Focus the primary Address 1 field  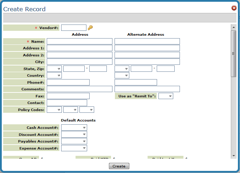click(x=79, y=48)
